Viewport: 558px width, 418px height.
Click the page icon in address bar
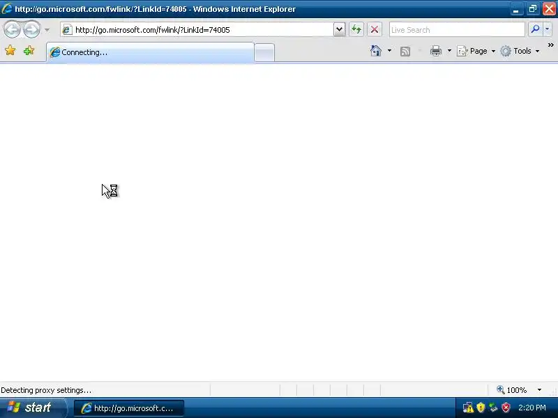pyautogui.click(x=67, y=30)
